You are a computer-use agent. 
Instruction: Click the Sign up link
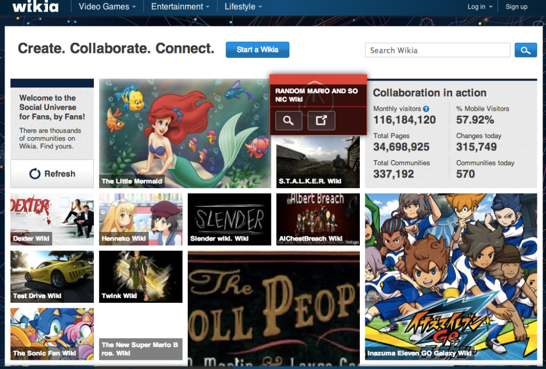pyautogui.click(x=516, y=6)
